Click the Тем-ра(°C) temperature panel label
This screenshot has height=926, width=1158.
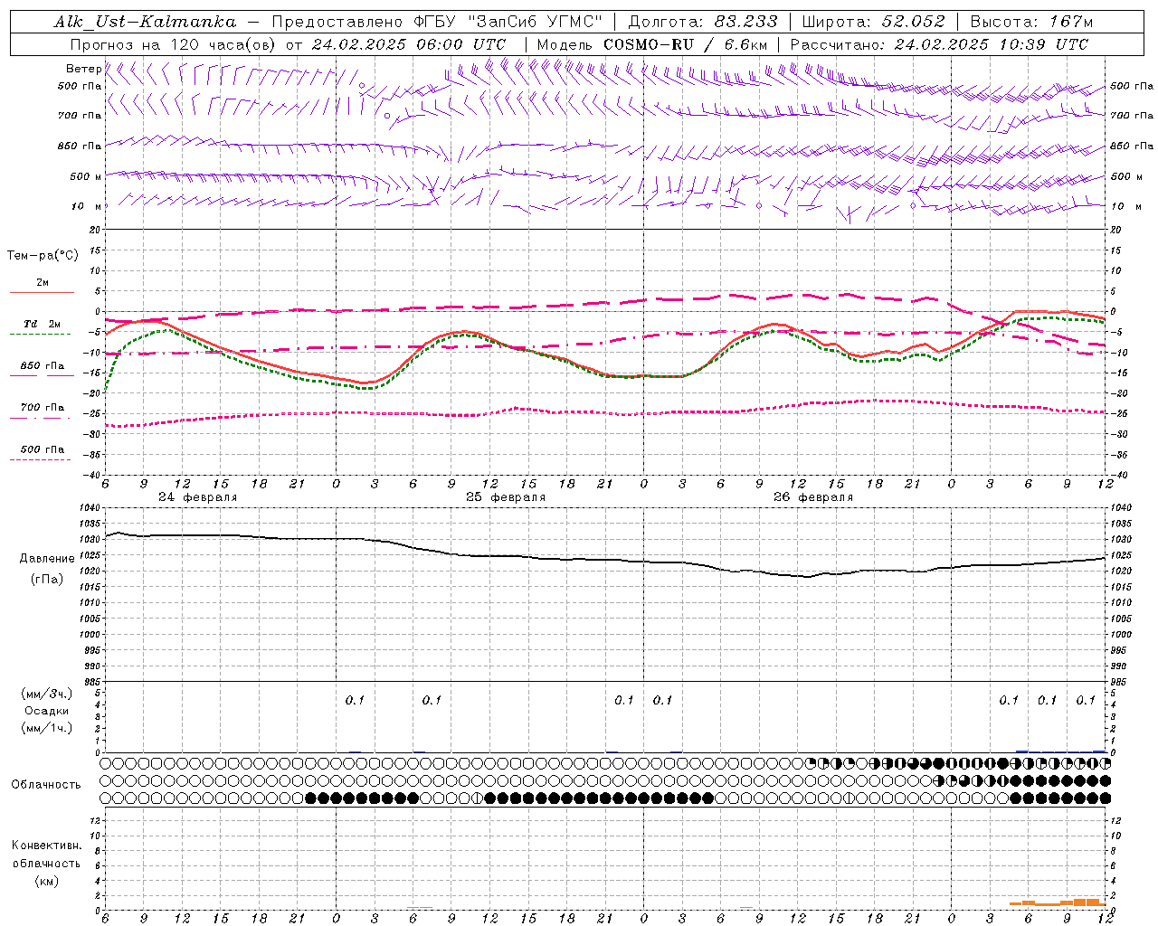tap(43, 256)
